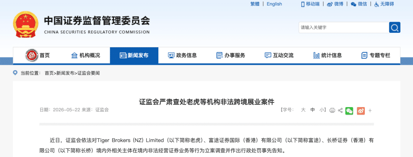This screenshot has width=413, height=157.
Task: Click the print icon beside font size
Action: click(332, 110)
